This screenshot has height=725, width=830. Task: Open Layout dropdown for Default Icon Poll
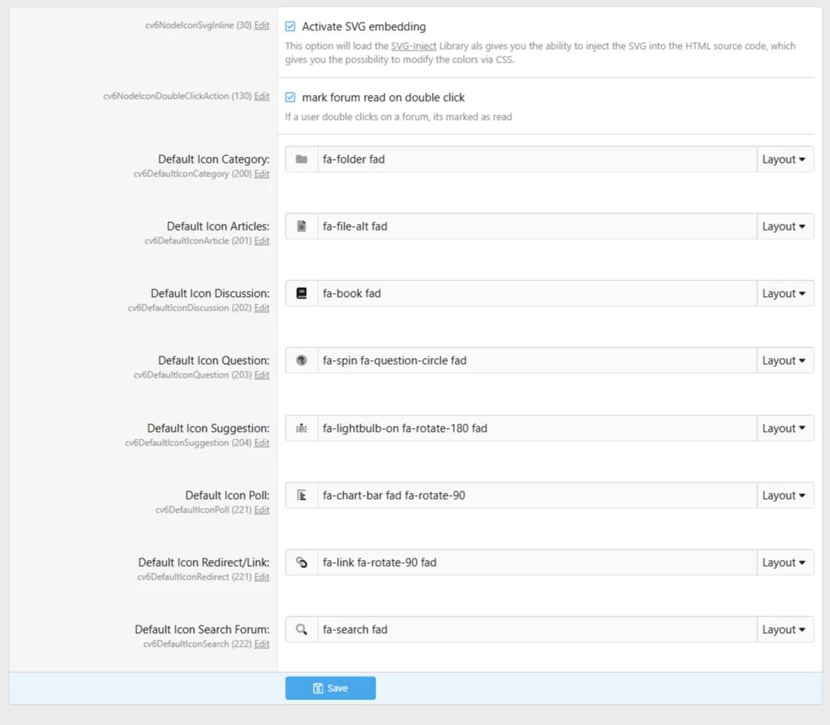point(784,495)
